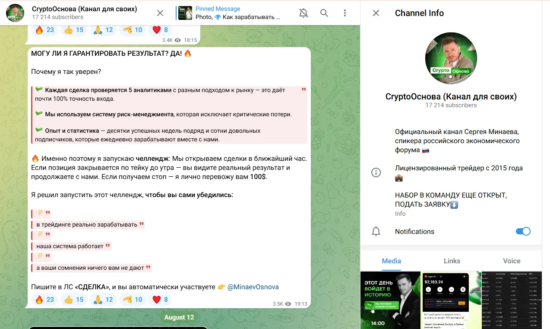Add thumbs-up reaction on 18:15 message
The image size is (550, 329).
coord(74,30)
